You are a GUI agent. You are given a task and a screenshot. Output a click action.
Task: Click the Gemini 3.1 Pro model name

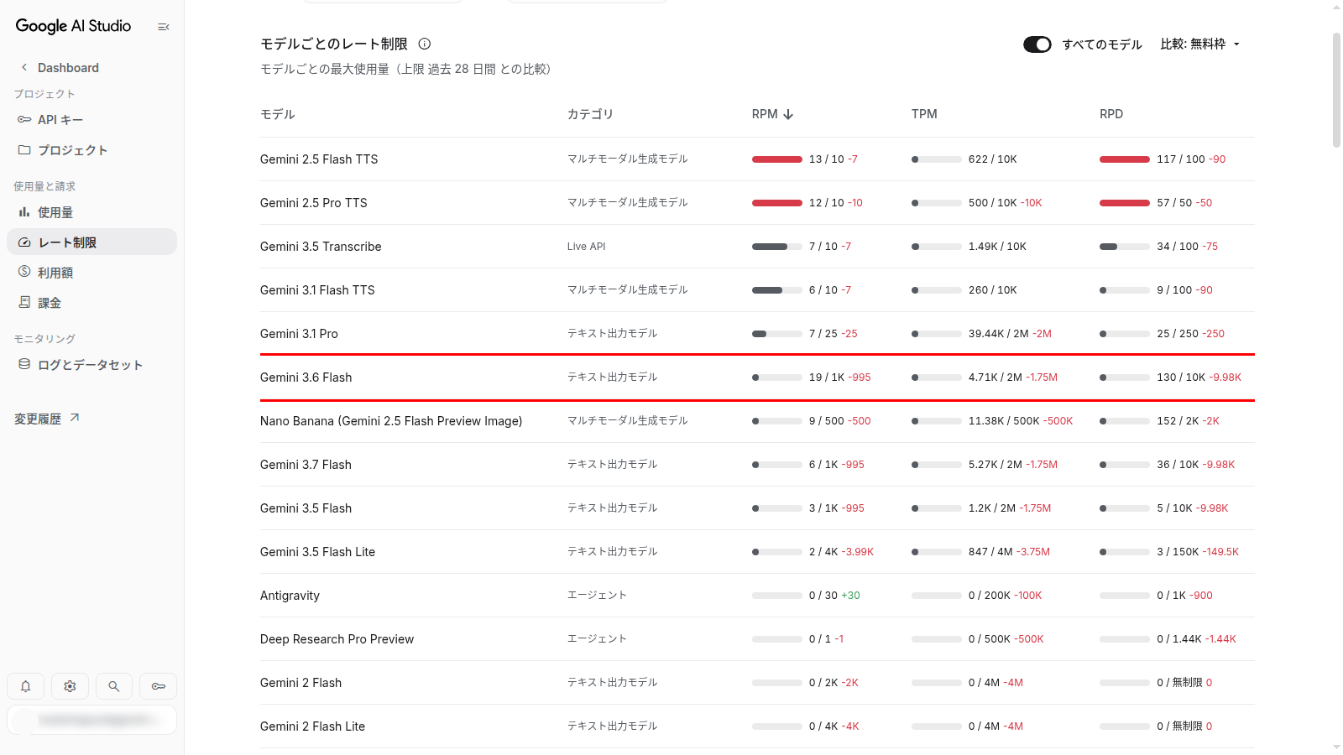pyautogui.click(x=299, y=334)
